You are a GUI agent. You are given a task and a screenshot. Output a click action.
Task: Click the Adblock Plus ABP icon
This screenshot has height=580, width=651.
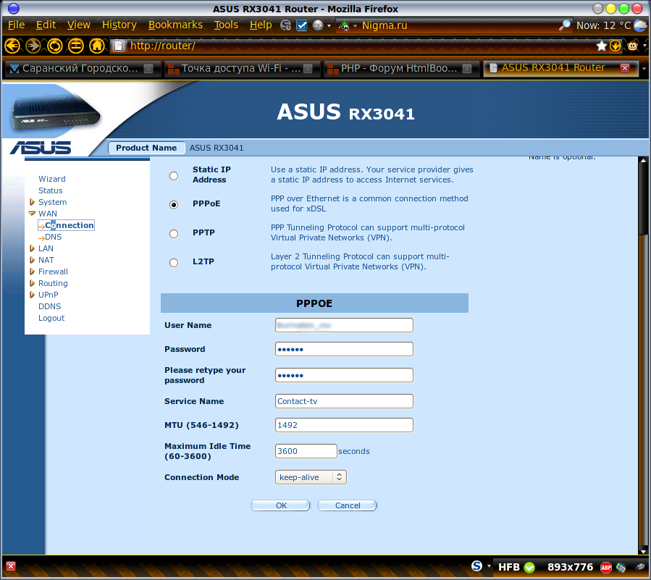pyautogui.click(x=606, y=567)
